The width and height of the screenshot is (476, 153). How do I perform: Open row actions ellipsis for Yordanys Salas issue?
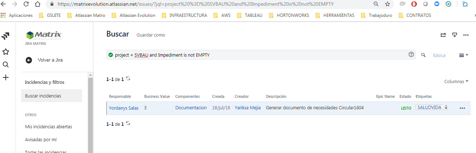coord(462,108)
